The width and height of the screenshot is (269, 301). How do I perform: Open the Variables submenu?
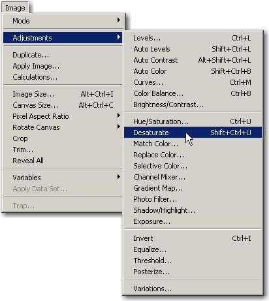pyautogui.click(x=63, y=178)
